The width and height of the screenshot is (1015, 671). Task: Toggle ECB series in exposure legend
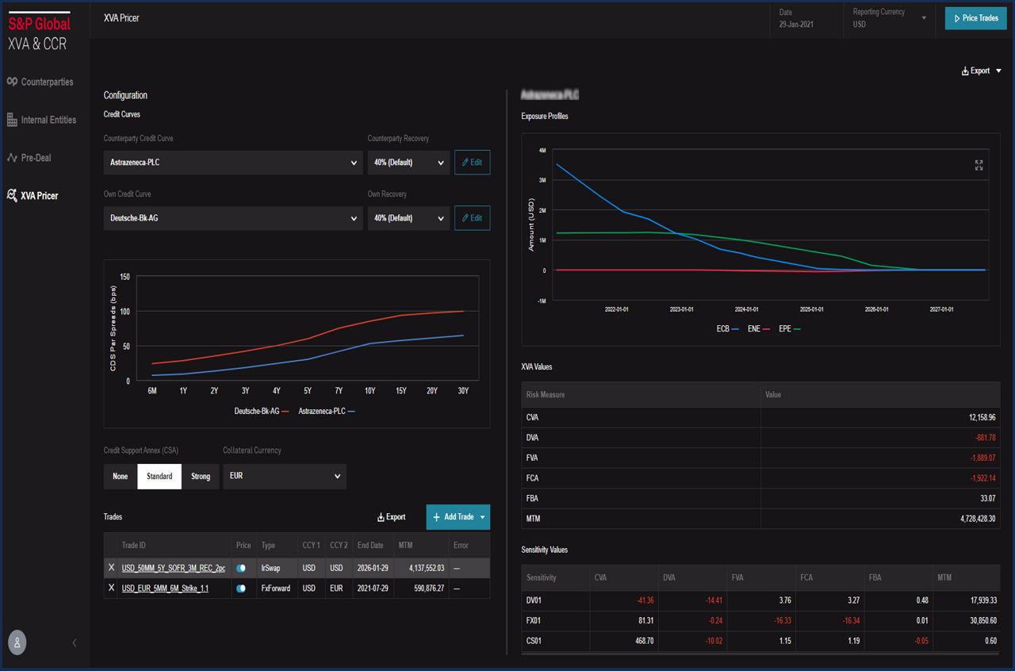[x=728, y=328]
